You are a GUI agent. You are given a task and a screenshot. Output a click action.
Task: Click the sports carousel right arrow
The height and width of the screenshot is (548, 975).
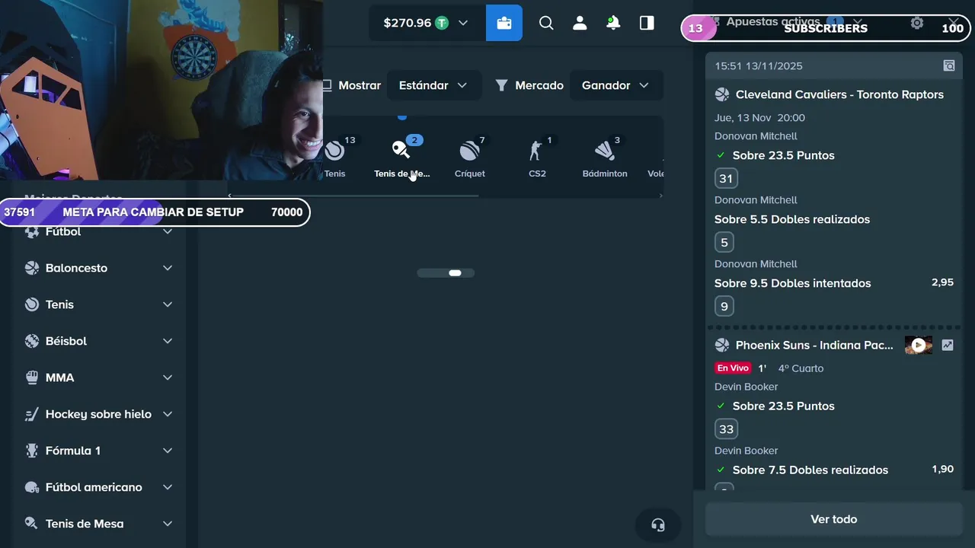(x=660, y=196)
